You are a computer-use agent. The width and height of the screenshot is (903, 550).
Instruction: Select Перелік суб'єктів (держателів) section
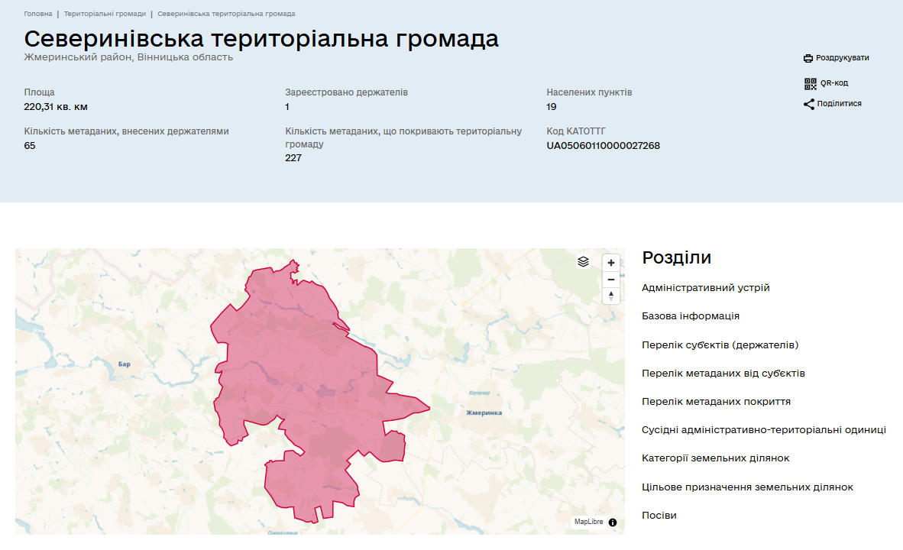pyautogui.click(x=720, y=345)
